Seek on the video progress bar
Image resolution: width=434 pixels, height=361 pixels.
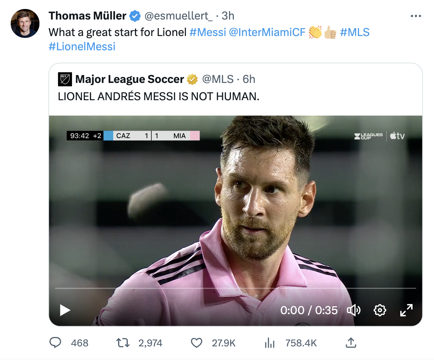pos(235,288)
